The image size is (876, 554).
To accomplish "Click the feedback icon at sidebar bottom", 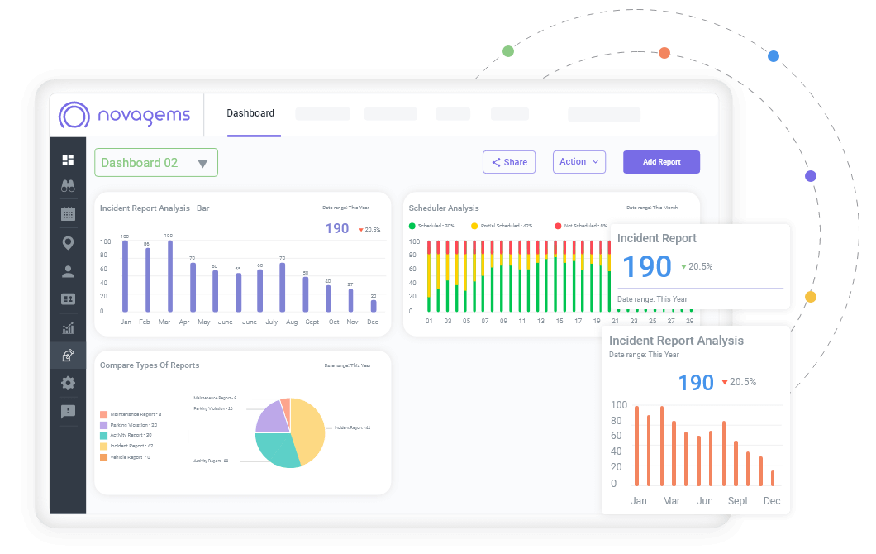I will tap(68, 411).
